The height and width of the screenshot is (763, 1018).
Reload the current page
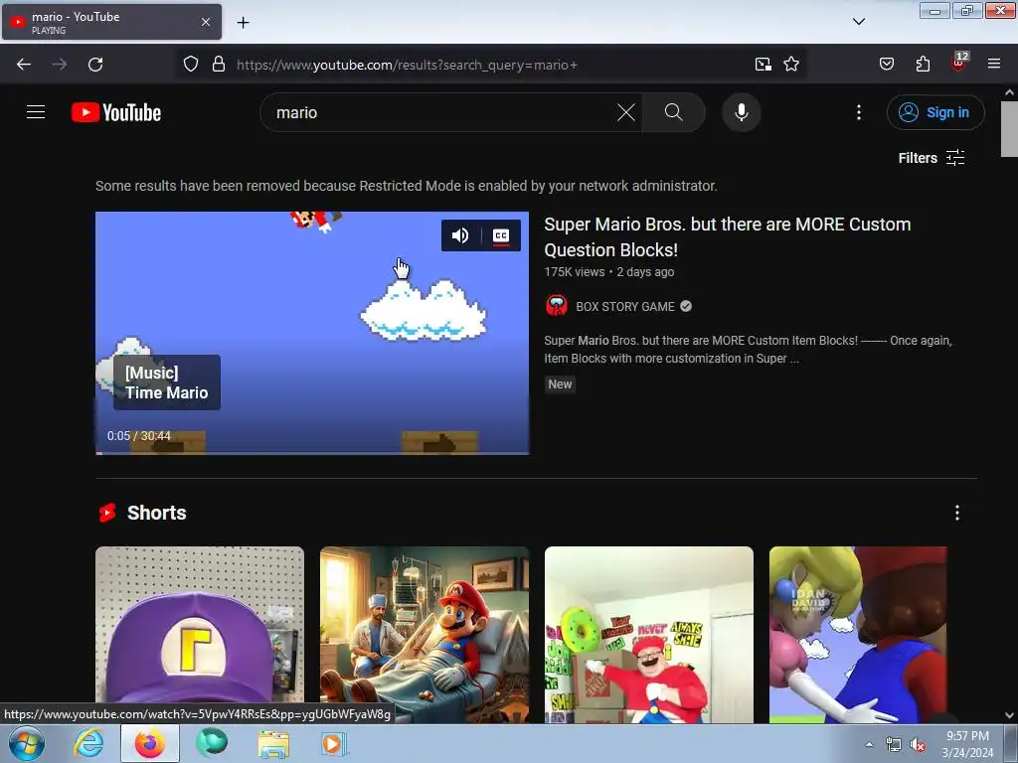[x=95, y=65]
